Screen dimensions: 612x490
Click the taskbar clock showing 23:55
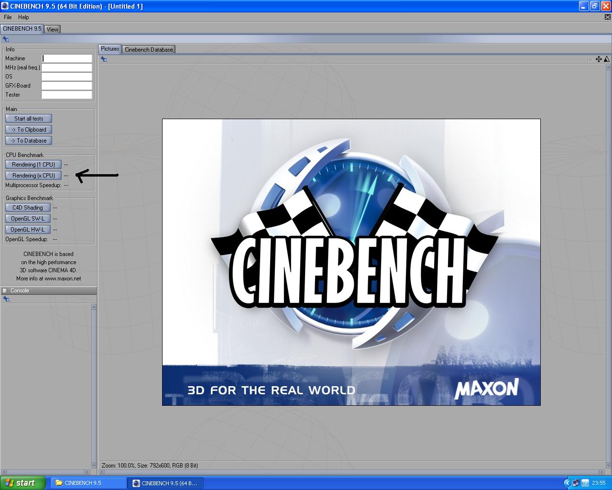pos(599,483)
